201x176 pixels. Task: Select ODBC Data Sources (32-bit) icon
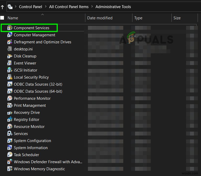10,84
